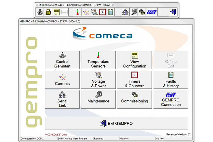The image size is (213, 142).
Task: Click the Self-Clearing Warn Present status
Action: click(72, 139)
